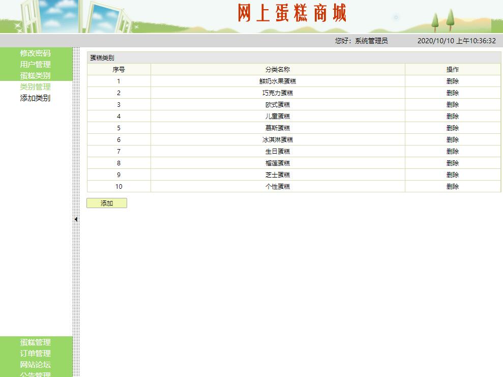
Task: Select the 蛋糕类别 sidebar section
Action: click(x=34, y=75)
